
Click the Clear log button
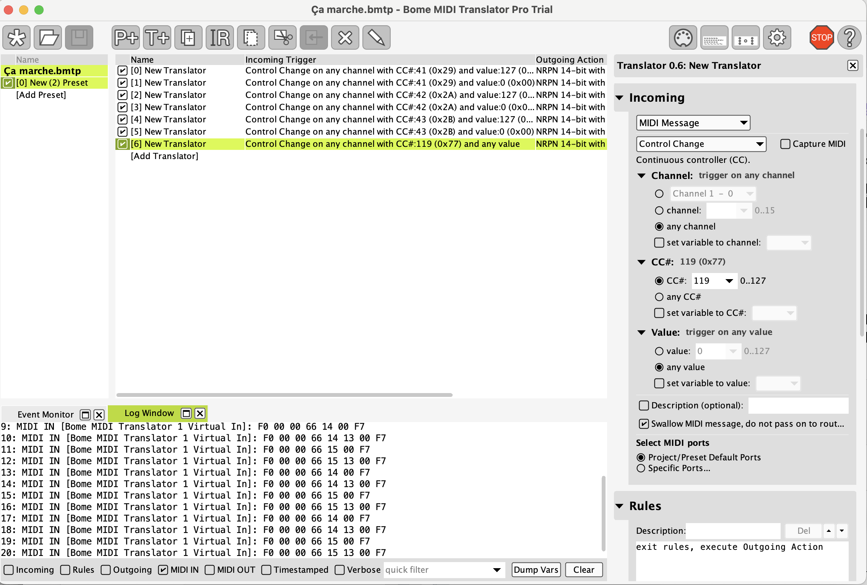coord(583,570)
